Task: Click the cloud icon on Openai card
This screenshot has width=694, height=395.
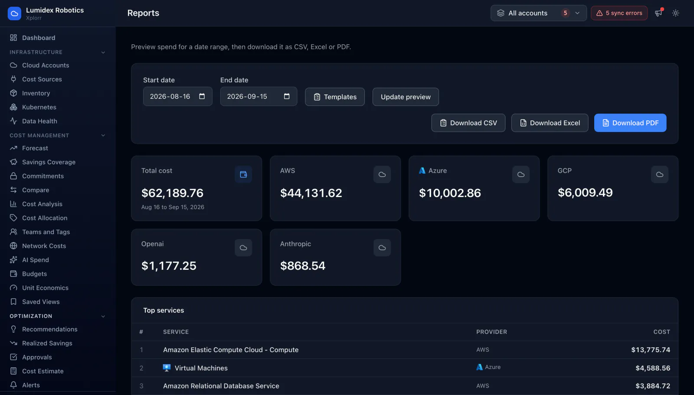Action: pos(243,248)
